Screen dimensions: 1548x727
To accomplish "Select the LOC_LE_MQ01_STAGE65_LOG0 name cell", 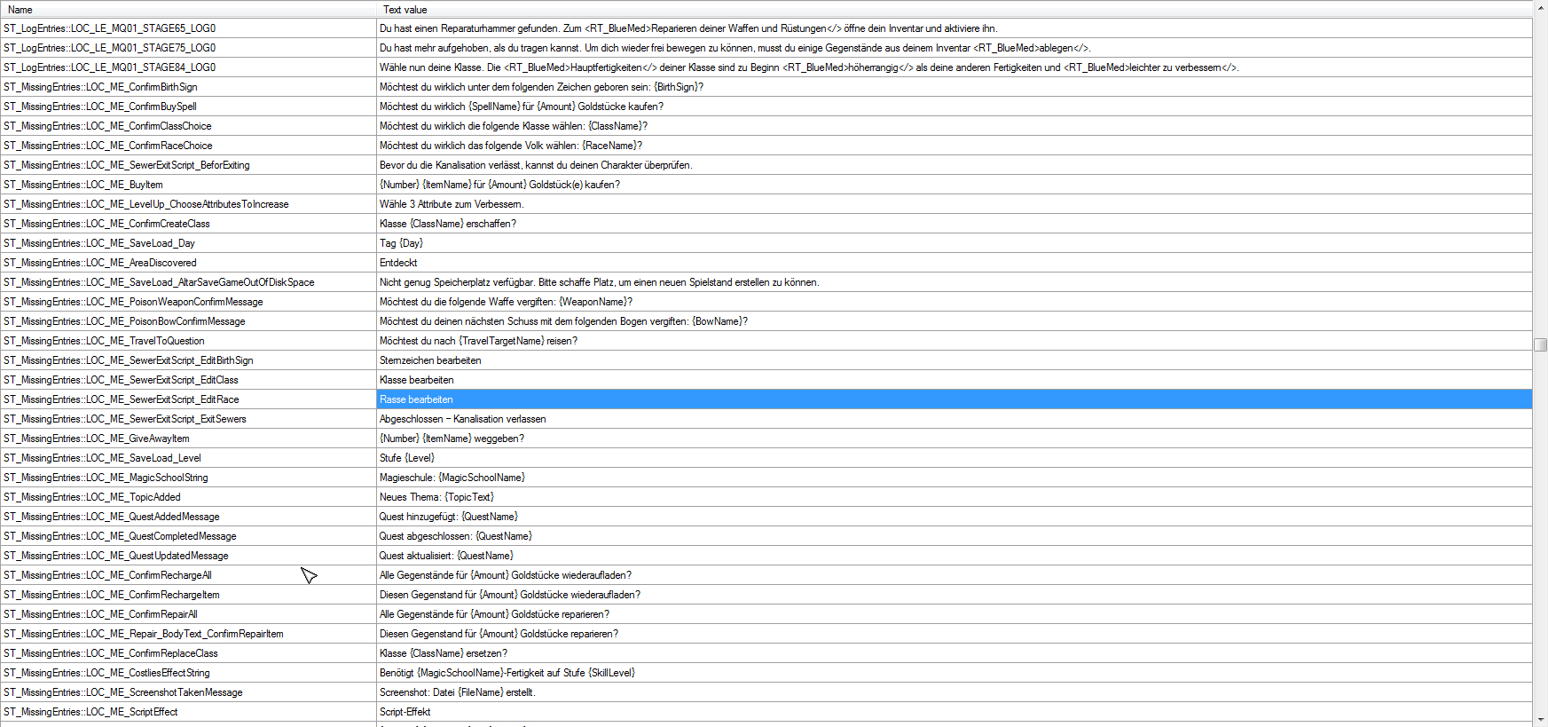I will click(188, 28).
